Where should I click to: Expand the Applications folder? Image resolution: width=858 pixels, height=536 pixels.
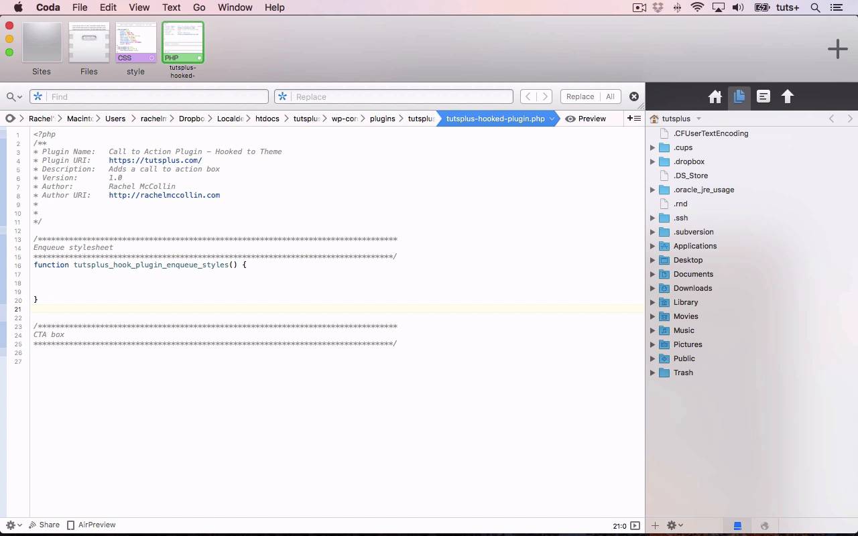tap(652, 246)
